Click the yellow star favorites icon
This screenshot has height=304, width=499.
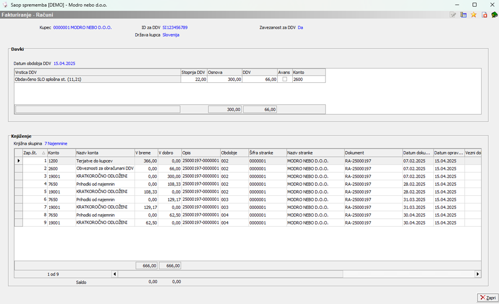pos(474,15)
